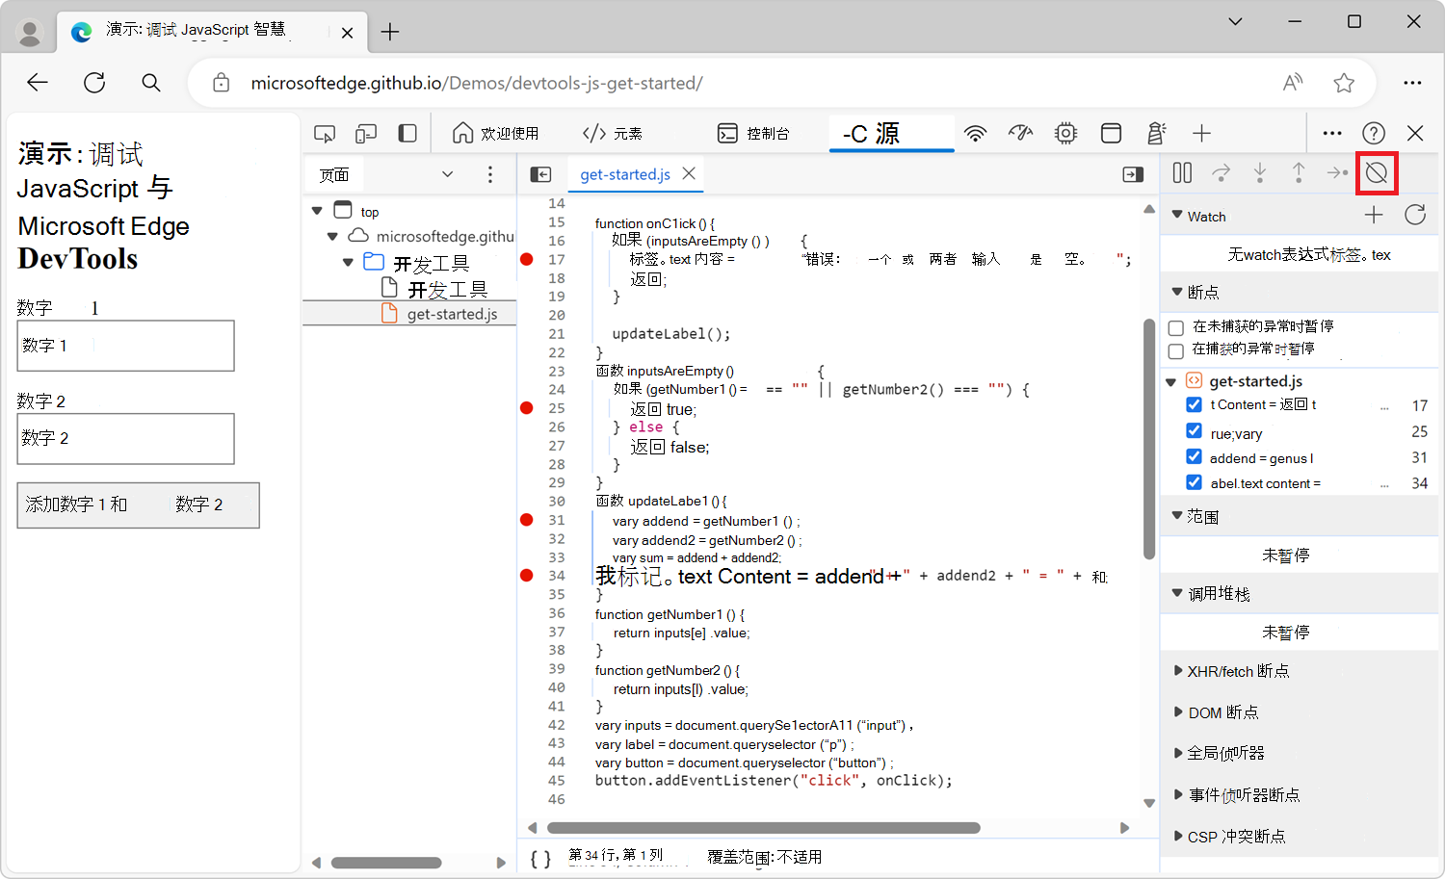Click the inspect element tool icon
Image resolution: width=1445 pixels, height=879 pixels.
325,134
